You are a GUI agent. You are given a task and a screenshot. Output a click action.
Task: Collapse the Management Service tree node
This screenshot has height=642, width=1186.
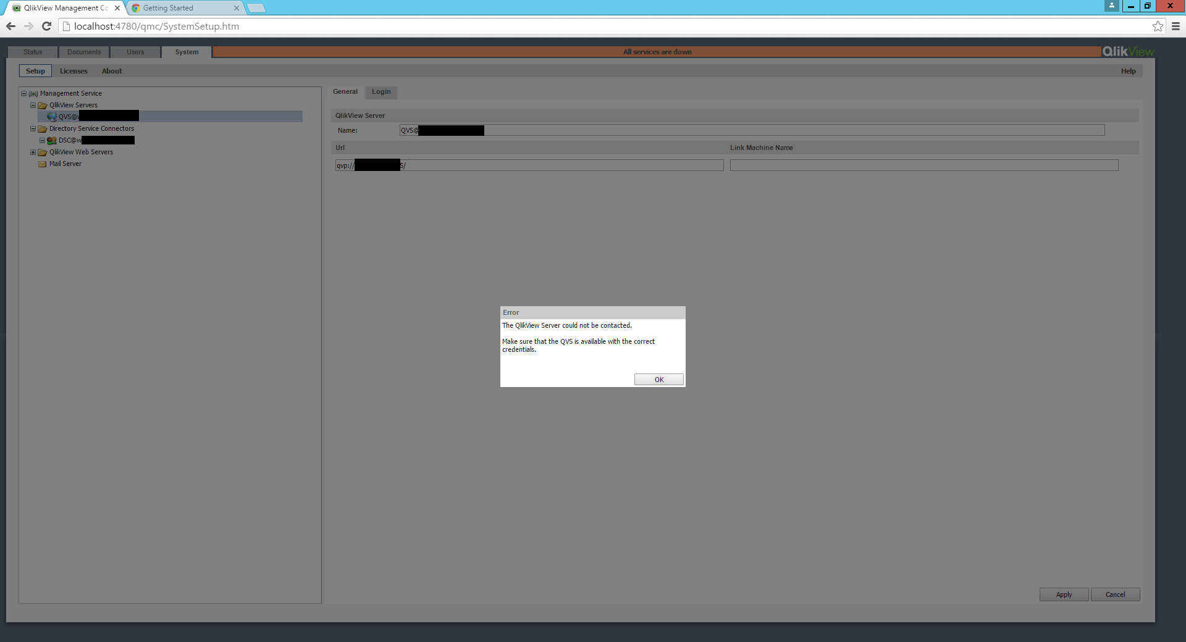coord(24,94)
